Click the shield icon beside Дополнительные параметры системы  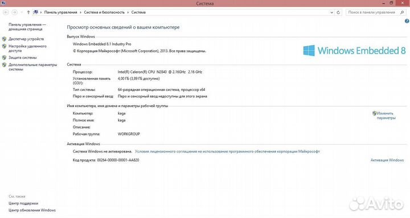[4, 65]
